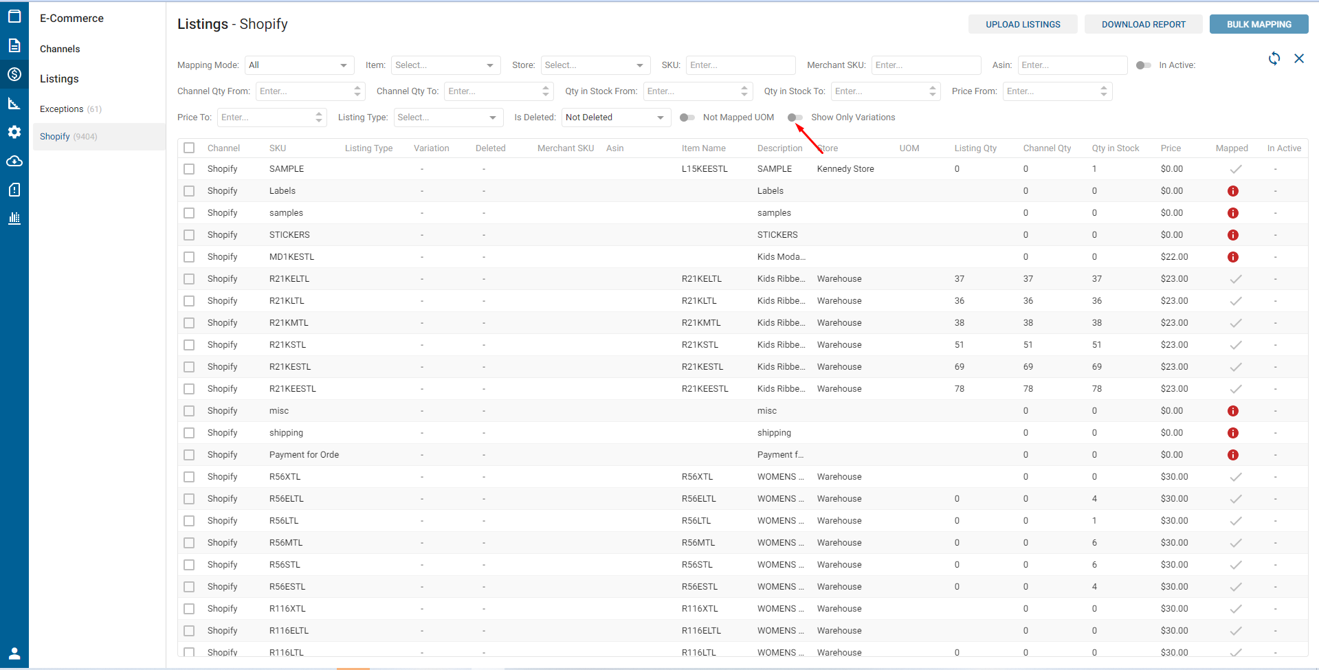Image resolution: width=1319 pixels, height=670 pixels.
Task: Open the bar chart reports sidebar icon
Action: pyautogui.click(x=14, y=219)
